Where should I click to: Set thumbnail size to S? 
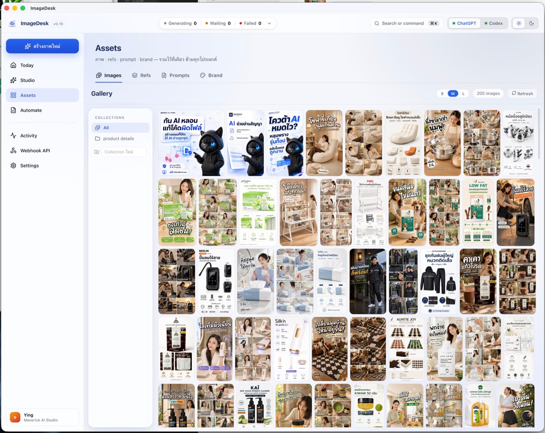(x=442, y=94)
